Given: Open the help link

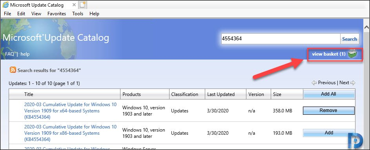Looking at the screenshot, I should [25, 54].
